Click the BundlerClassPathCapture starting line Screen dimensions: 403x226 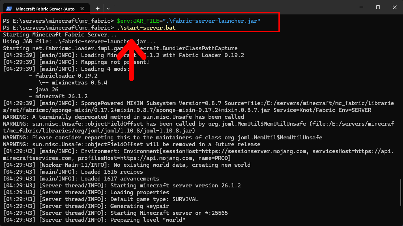click(120, 48)
